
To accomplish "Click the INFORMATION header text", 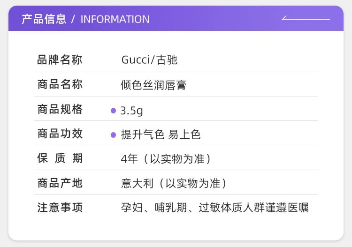I will click(x=115, y=19).
